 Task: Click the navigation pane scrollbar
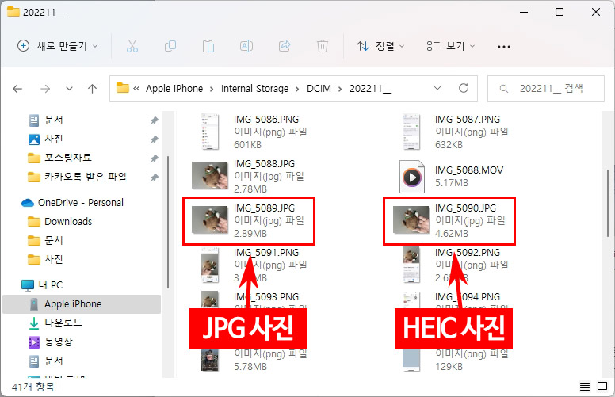168,223
